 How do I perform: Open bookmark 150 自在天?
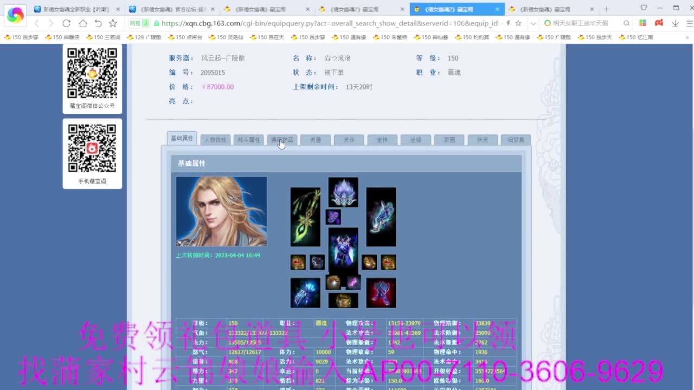[267, 37]
